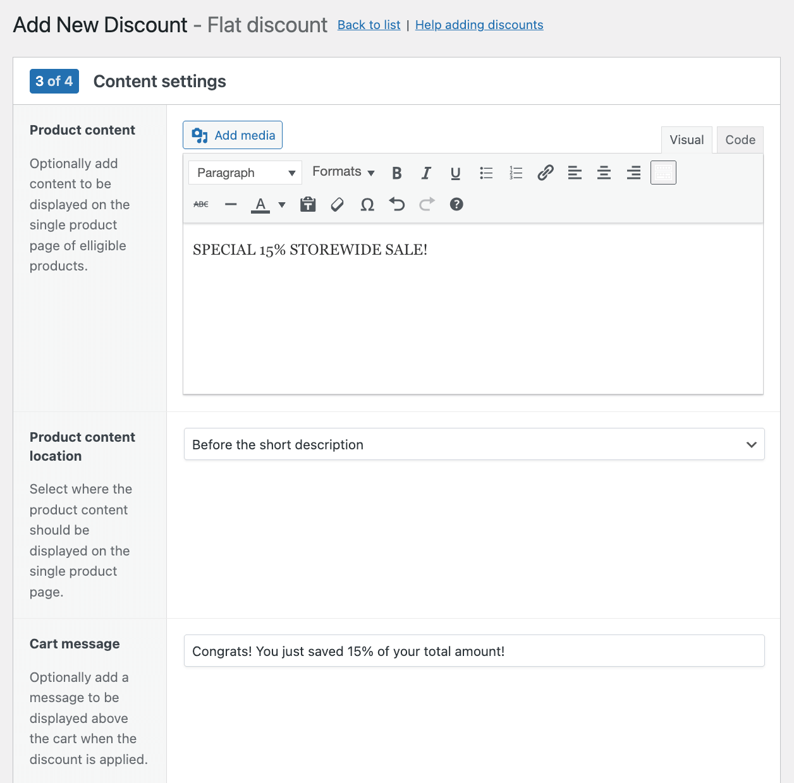
Task: Insert a special character
Action: click(x=367, y=204)
